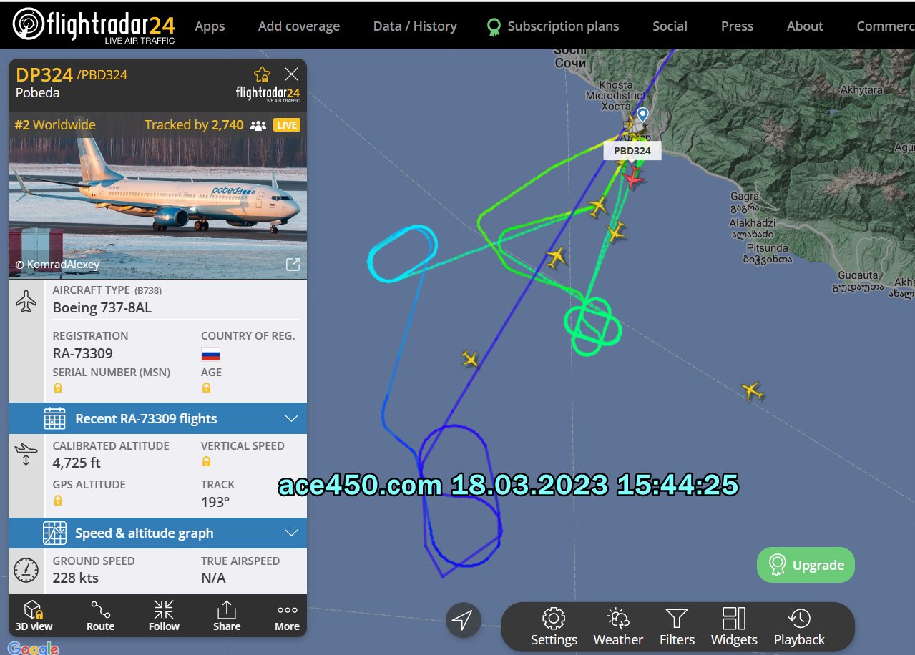This screenshot has width=915, height=655.
Task: Follow the aircraft with the Follow icon
Action: tap(164, 615)
